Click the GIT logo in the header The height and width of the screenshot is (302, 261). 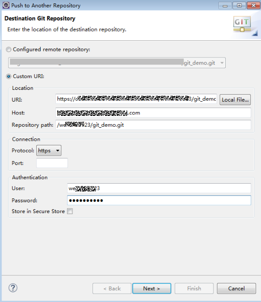click(x=242, y=24)
